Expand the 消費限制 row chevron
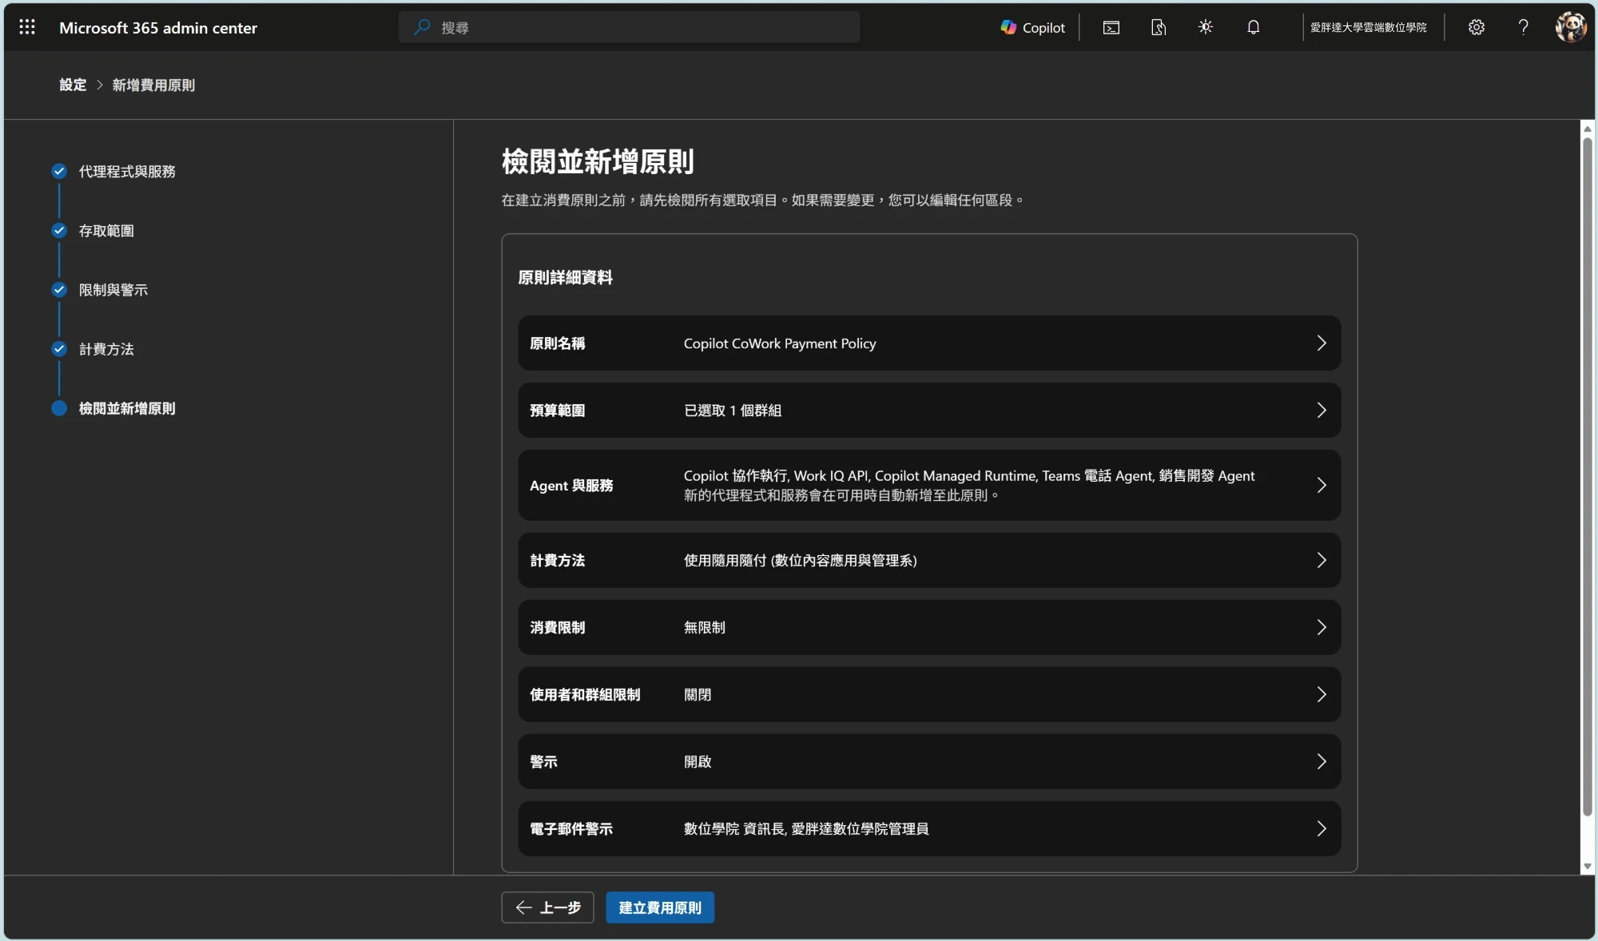Image resolution: width=1598 pixels, height=941 pixels. point(1322,627)
